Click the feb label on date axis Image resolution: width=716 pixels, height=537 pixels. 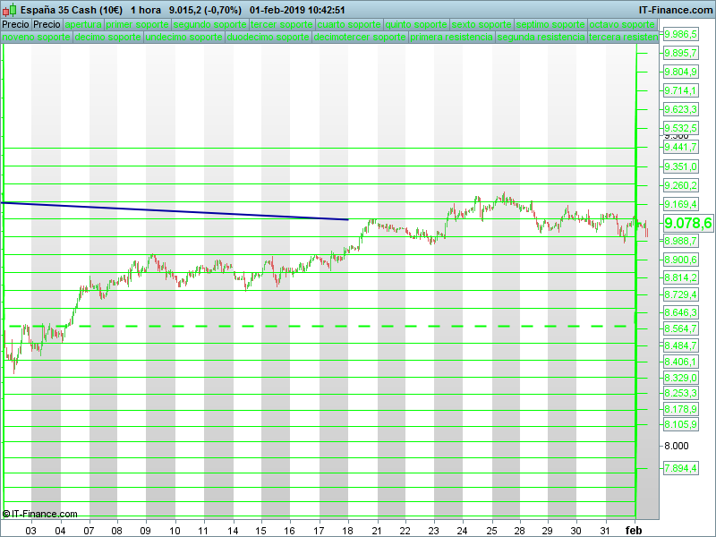coord(634,531)
